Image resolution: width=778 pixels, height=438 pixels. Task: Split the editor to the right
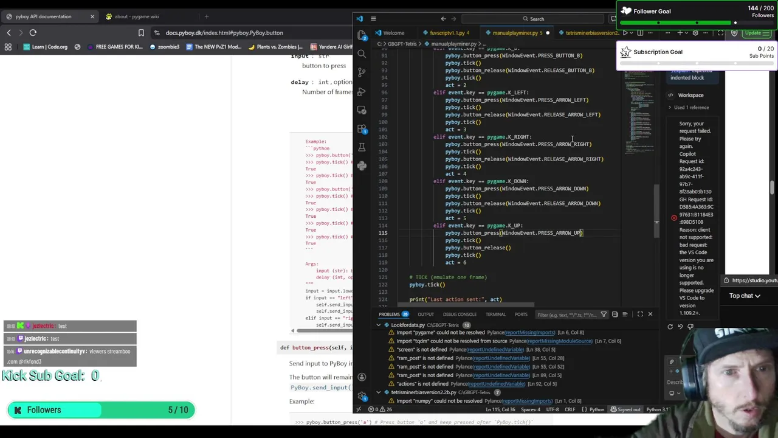[x=640, y=33]
